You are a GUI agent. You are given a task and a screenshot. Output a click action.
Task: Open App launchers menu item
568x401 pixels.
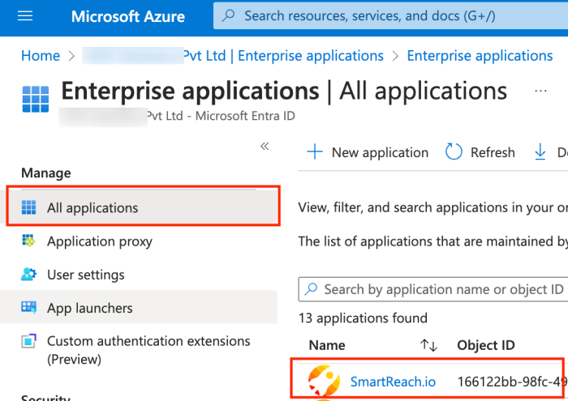[139, 308]
